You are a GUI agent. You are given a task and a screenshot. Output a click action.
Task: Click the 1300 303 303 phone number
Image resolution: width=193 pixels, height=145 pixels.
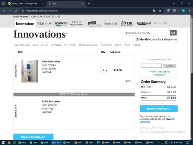click(53, 17)
